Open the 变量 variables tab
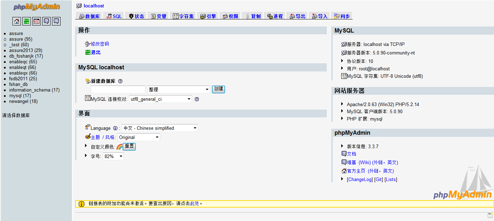 pos(158,16)
